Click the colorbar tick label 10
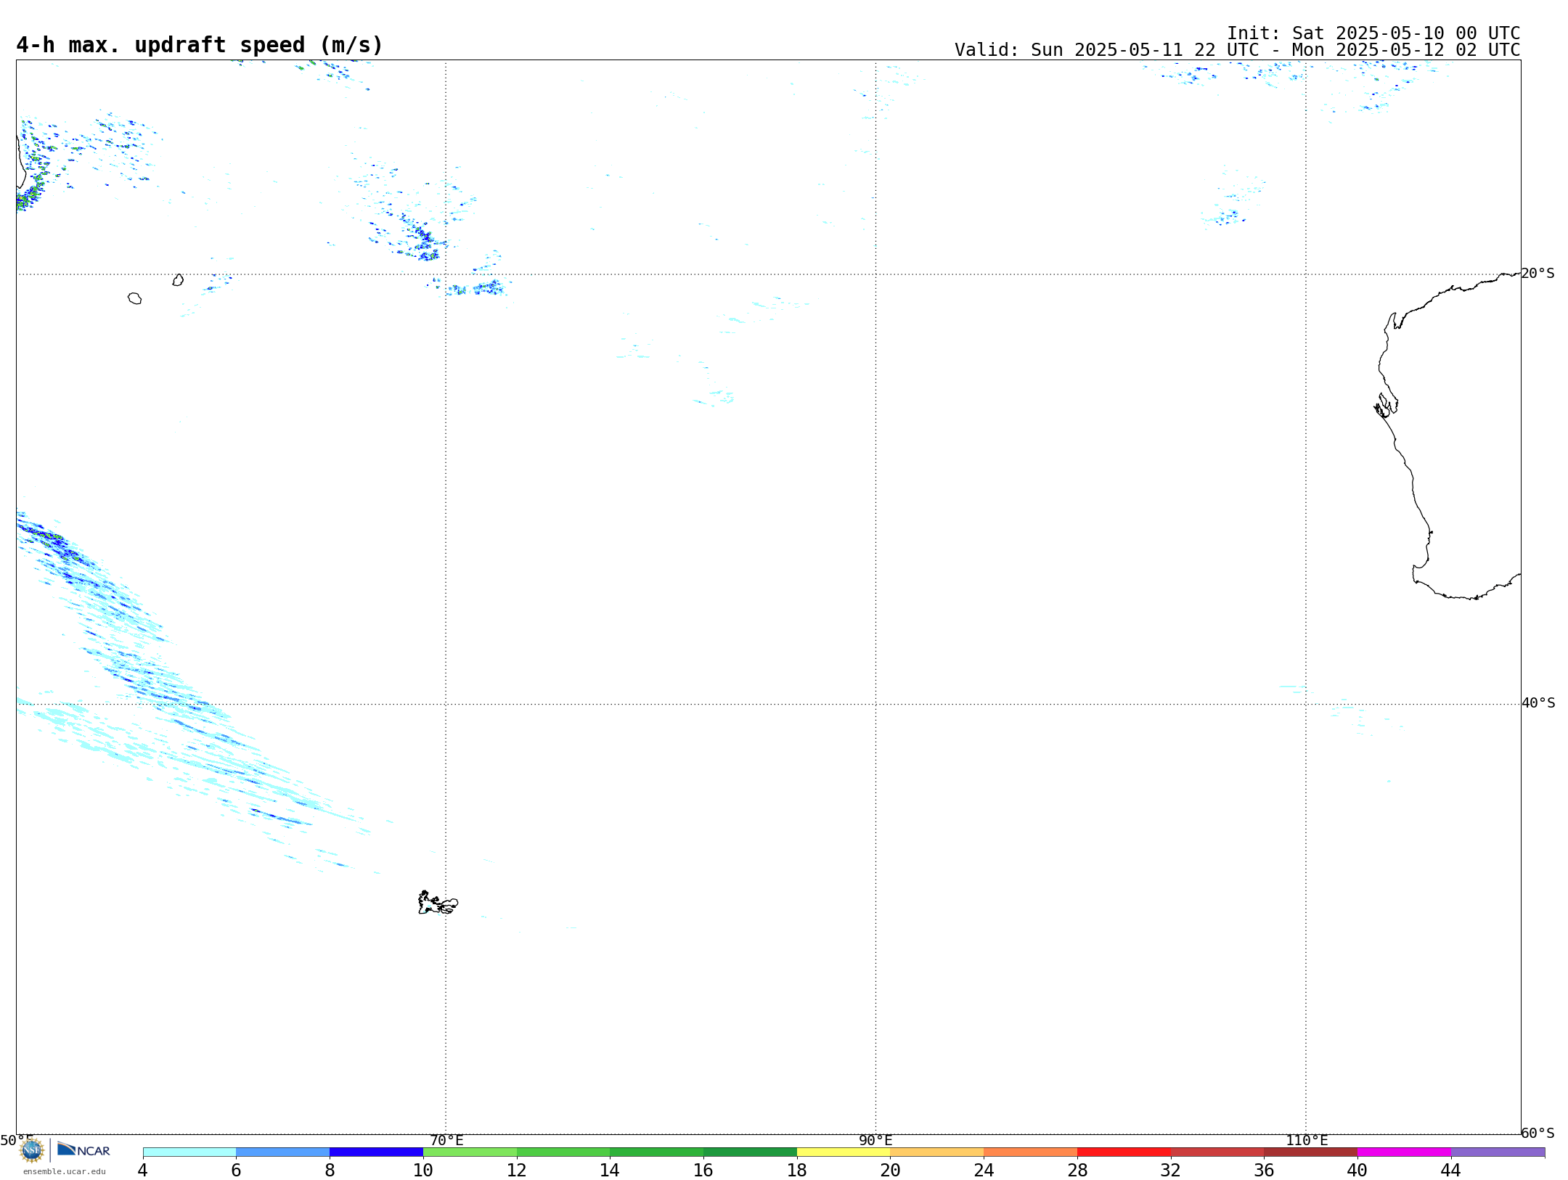The width and height of the screenshot is (1568, 1180). click(x=423, y=1170)
